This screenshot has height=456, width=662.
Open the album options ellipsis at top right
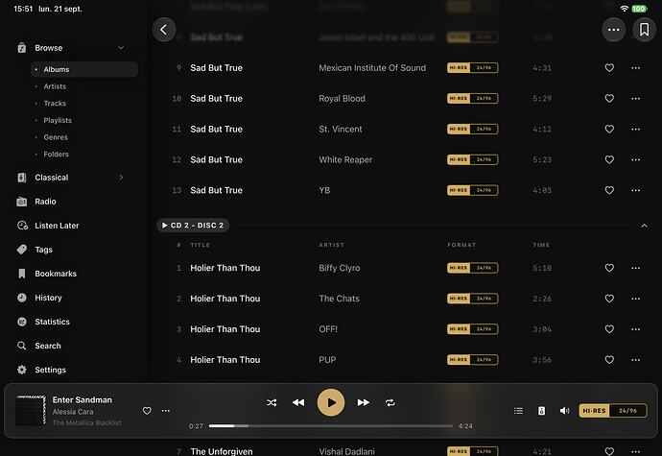[613, 30]
